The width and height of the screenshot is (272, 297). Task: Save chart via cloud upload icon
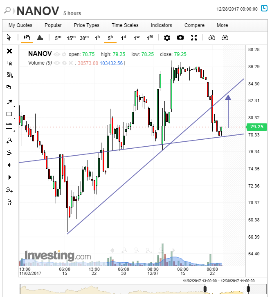coord(225,38)
